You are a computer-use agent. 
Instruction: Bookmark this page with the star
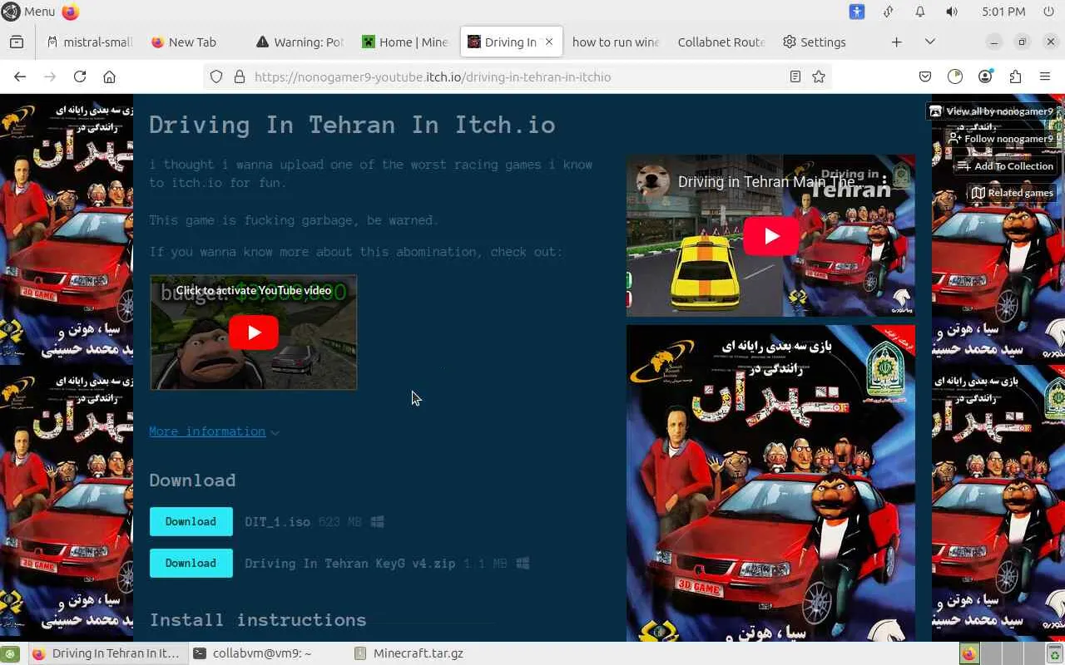pos(819,76)
